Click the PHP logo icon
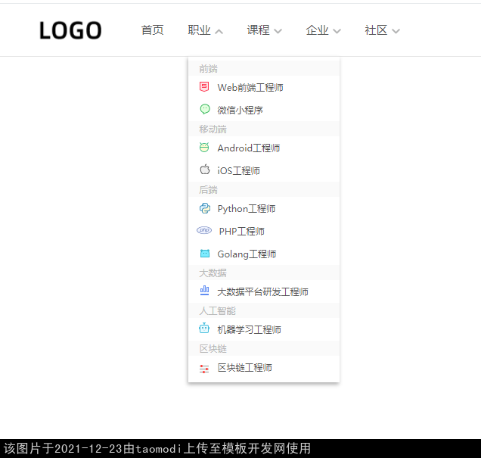The image size is (481, 458). pyautogui.click(x=204, y=231)
